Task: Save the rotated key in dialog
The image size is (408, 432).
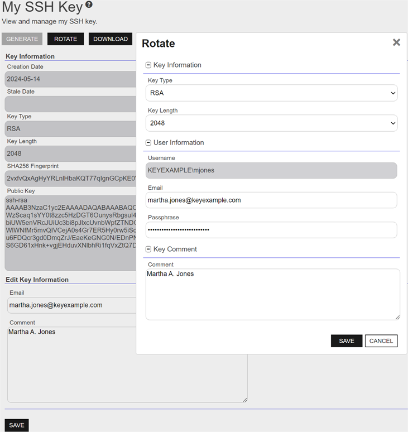Action: pos(346,341)
